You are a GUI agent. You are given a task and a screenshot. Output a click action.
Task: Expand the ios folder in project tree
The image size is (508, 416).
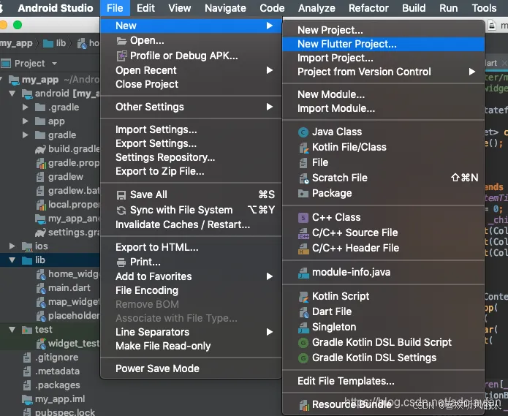point(12,246)
